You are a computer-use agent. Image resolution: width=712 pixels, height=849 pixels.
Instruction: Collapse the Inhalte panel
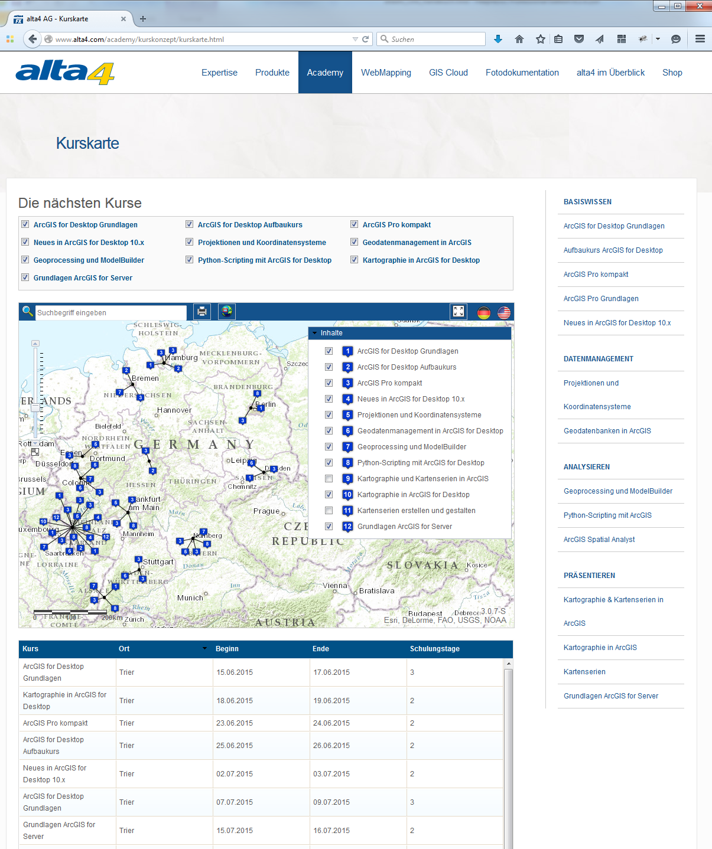[x=314, y=333]
